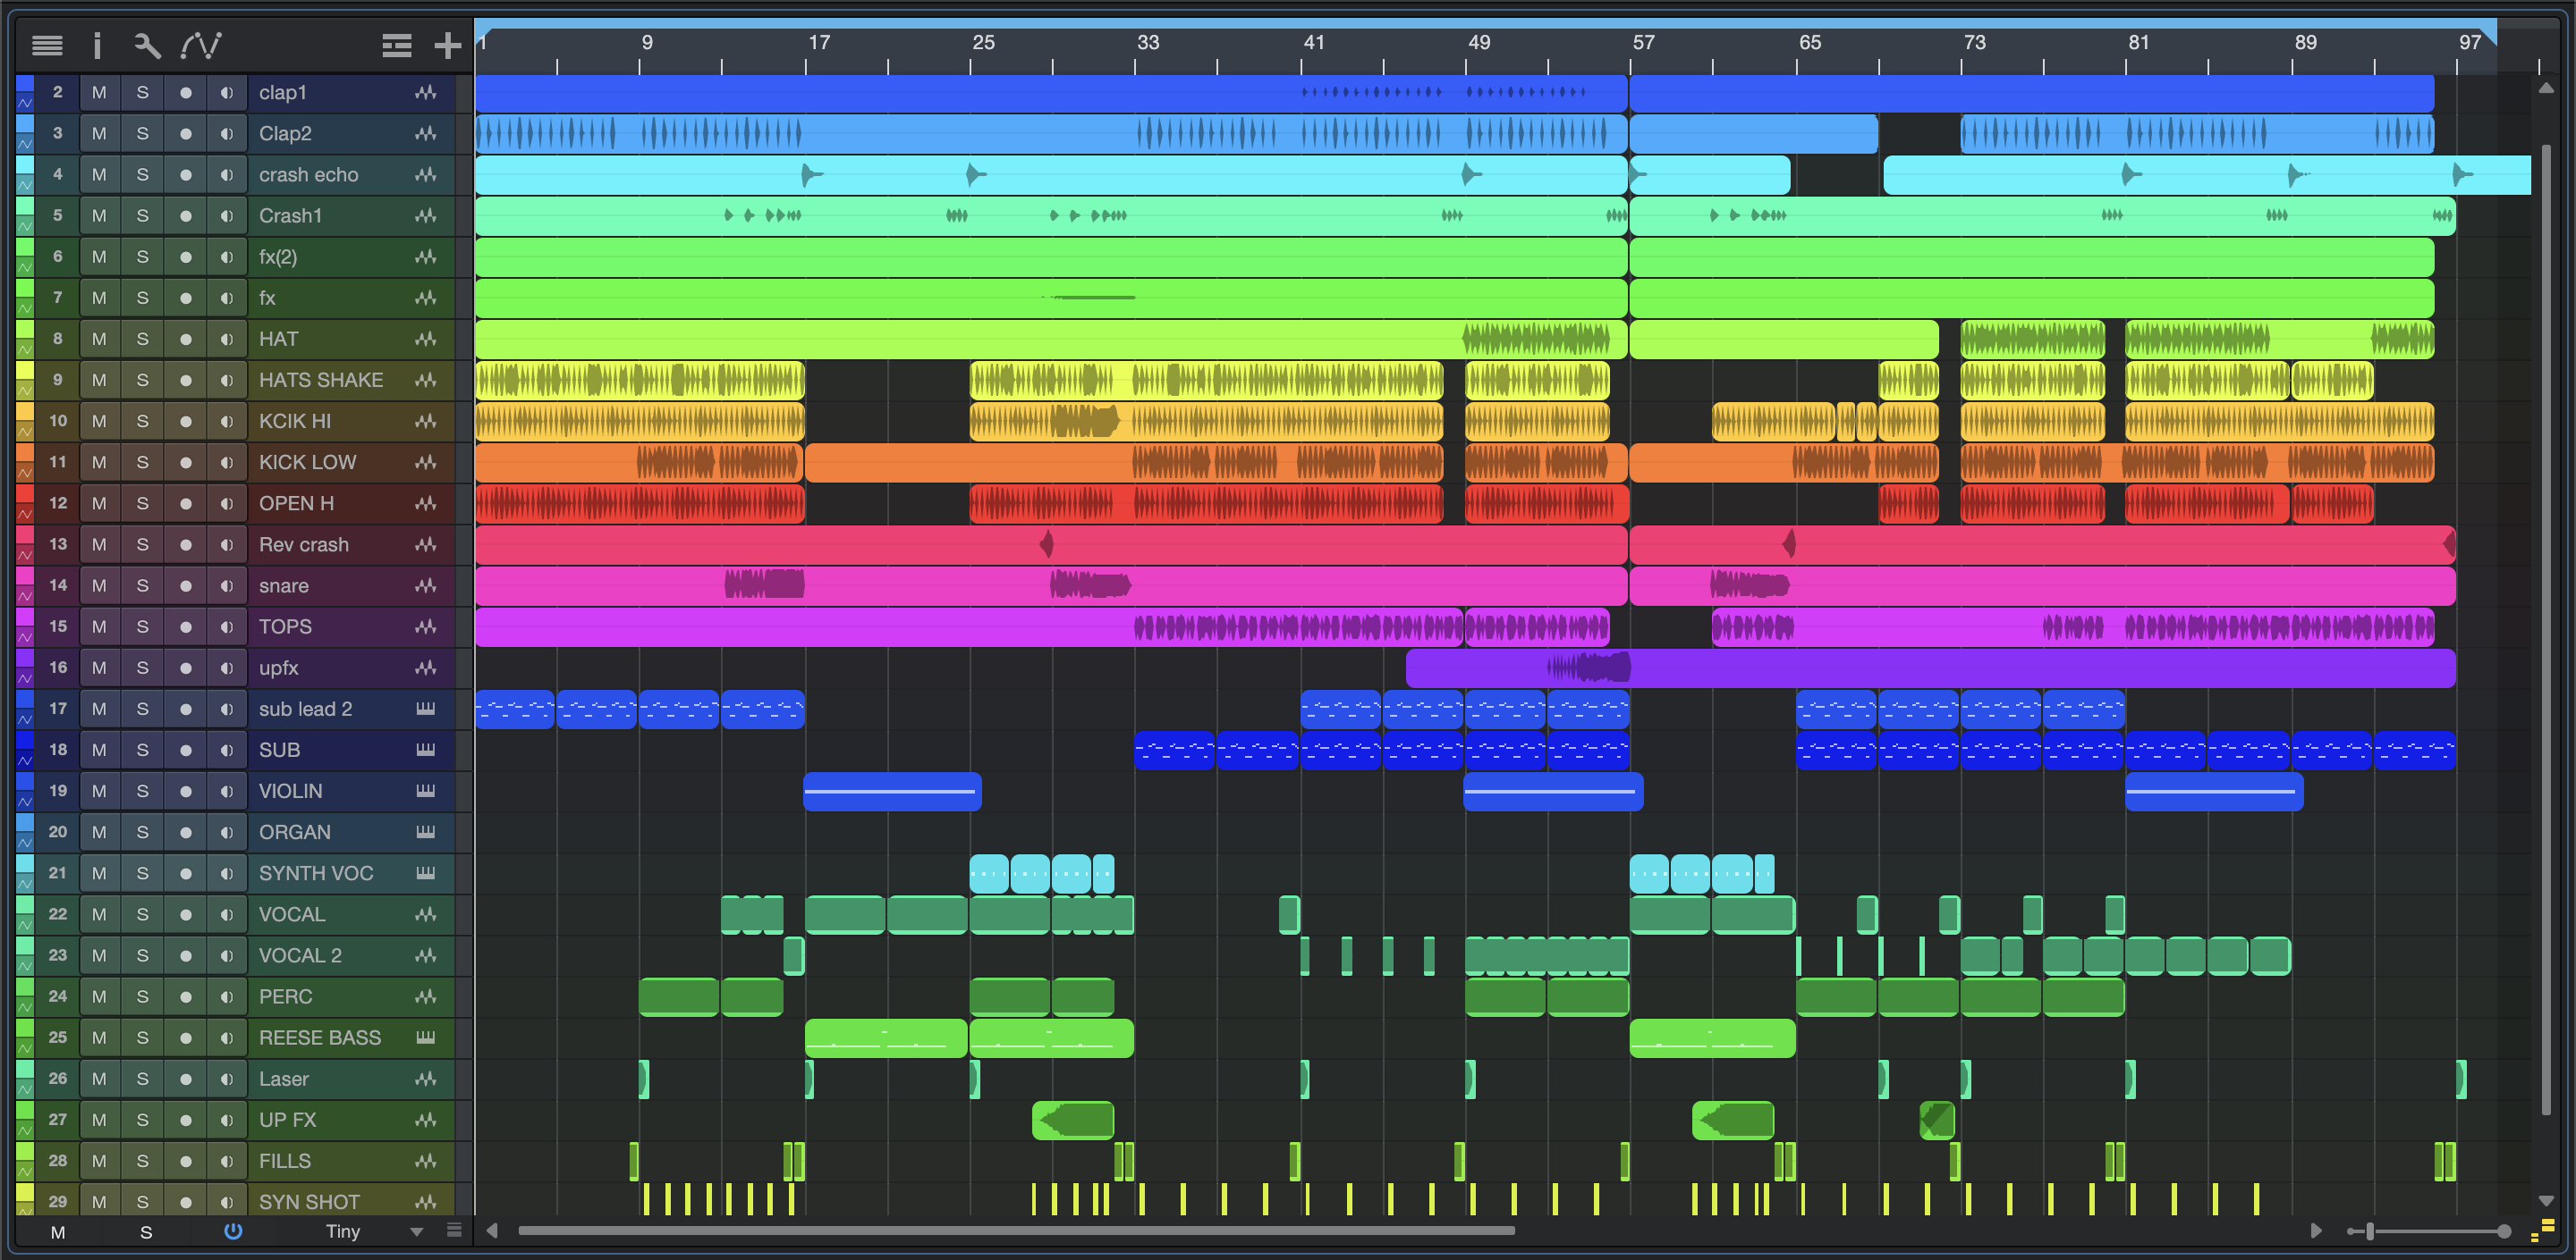Viewport: 2576px width, 1260px height.
Task: Click the waveform icon on the snare track
Action: coord(426,585)
